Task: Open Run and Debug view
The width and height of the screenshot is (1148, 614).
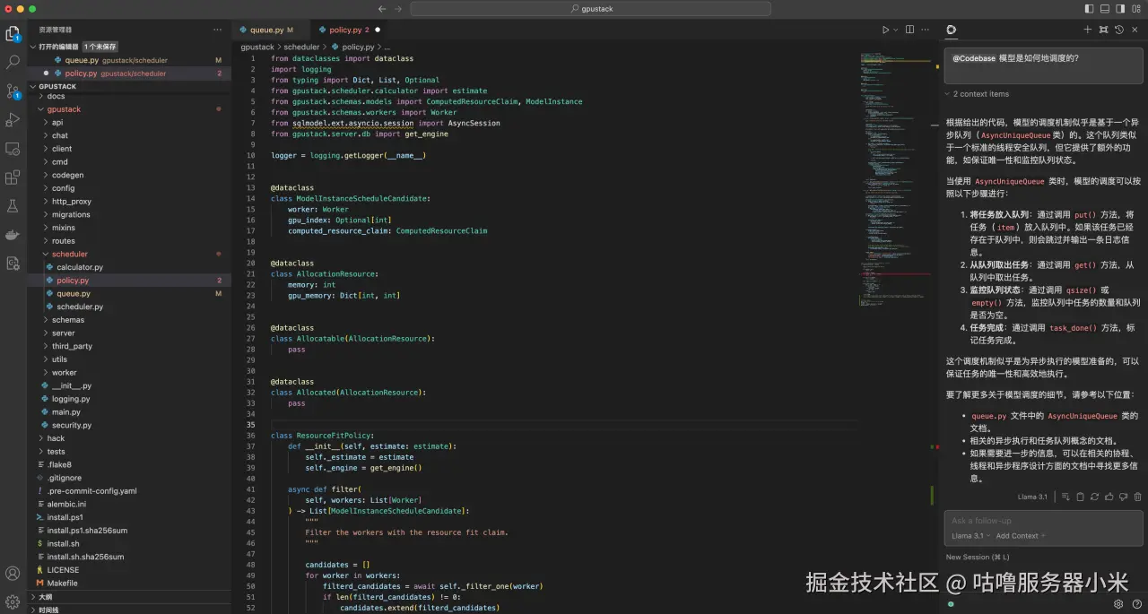Action: pyautogui.click(x=13, y=120)
